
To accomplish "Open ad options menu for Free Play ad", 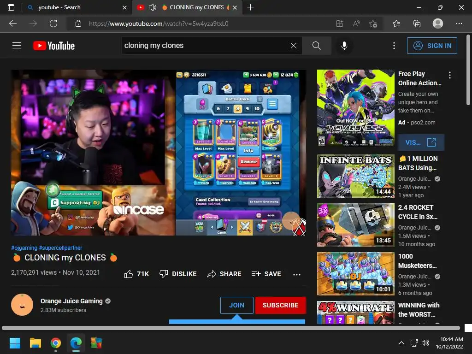I will (x=450, y=75).
